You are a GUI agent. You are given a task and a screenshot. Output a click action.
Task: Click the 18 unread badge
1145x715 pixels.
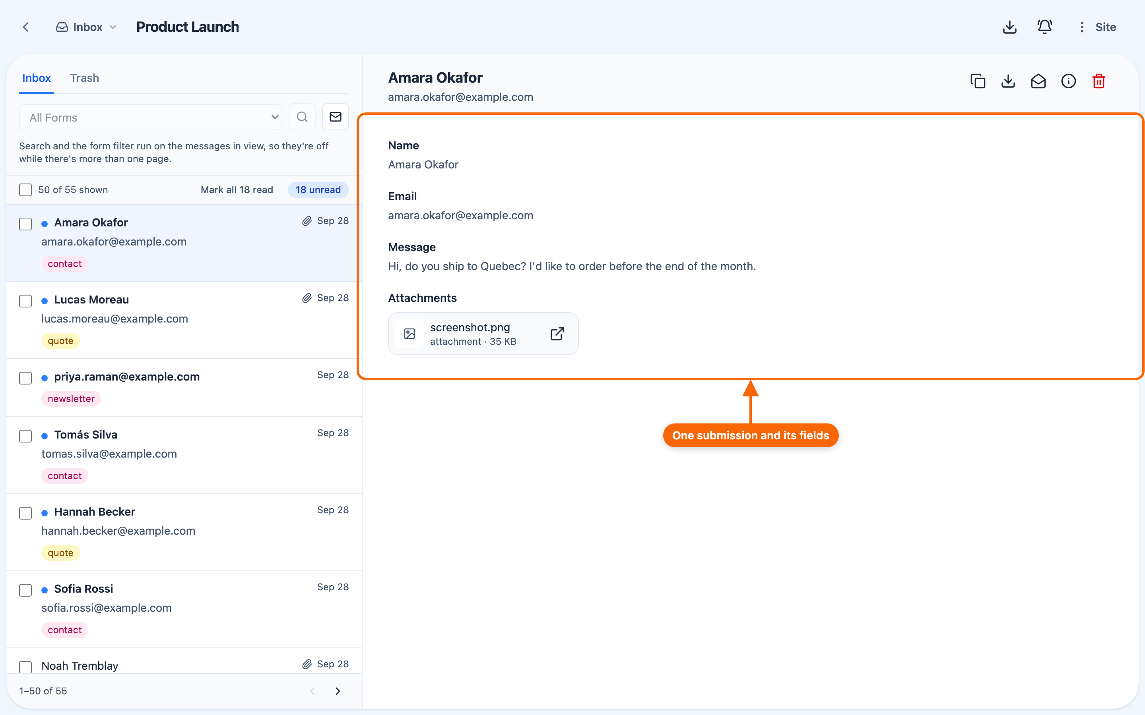(x=318, y=189)
